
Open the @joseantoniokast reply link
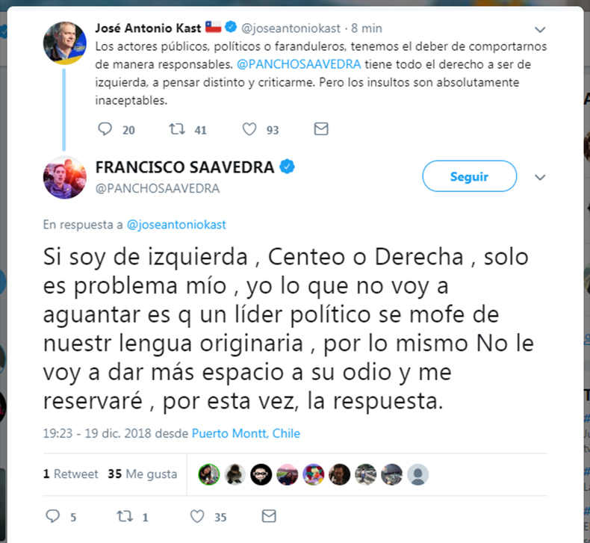(x=176, y=225)
